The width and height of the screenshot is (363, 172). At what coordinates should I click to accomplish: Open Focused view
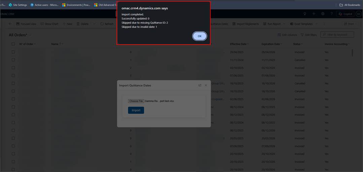(26, 24)
